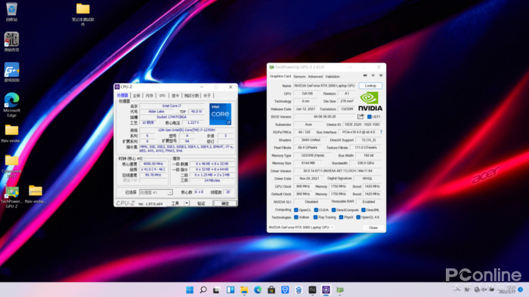Image resolution: width=529 pixels, height=297 pixels.
Task: Open the Tools button dropdown arrow in CPU-Z
Action: pos(187,204)
